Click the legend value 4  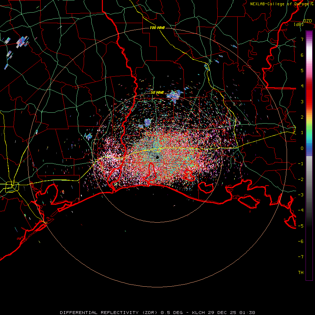pyautogui.click(x=302, y=86)
